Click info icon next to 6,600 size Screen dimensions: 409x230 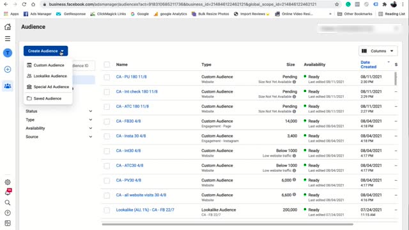(x=294, y=194)
